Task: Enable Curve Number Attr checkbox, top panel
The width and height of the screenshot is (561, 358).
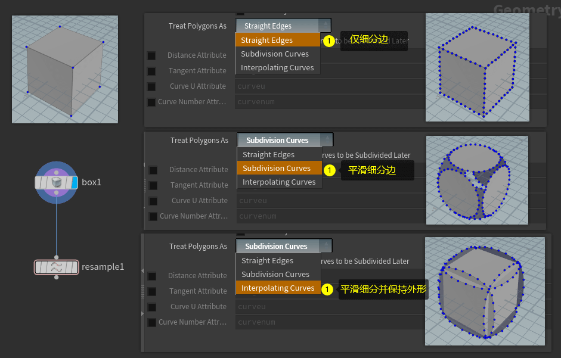Action: [x=151, y=102]
